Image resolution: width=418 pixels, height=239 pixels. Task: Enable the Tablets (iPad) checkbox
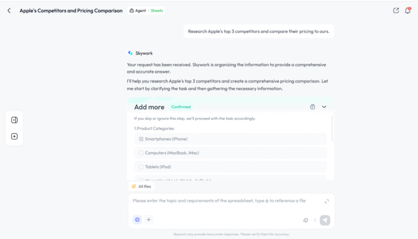tap(141, 167)
